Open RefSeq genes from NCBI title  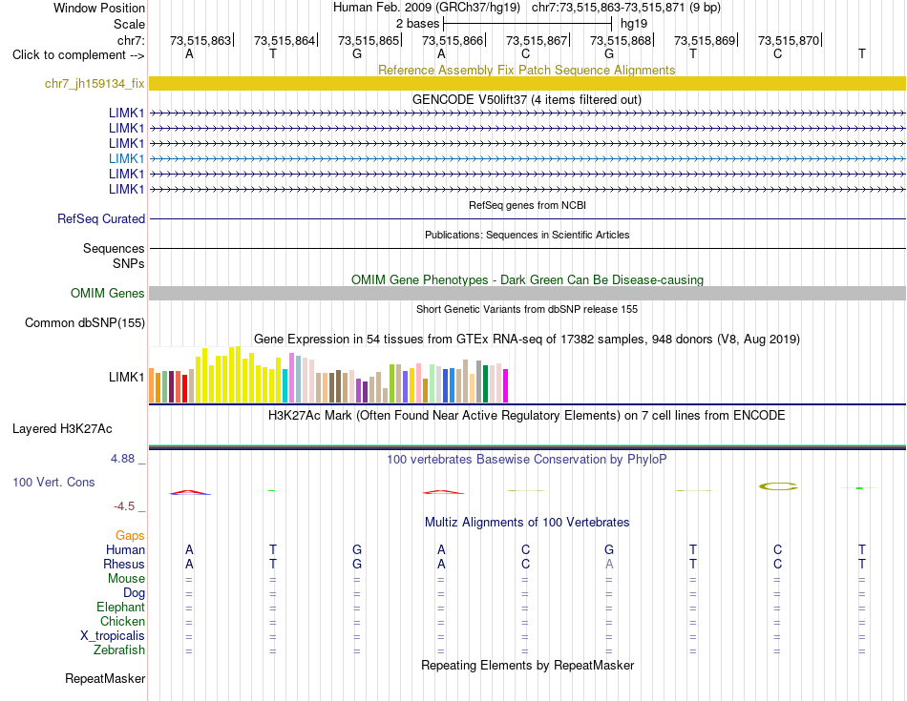(527, 205)
